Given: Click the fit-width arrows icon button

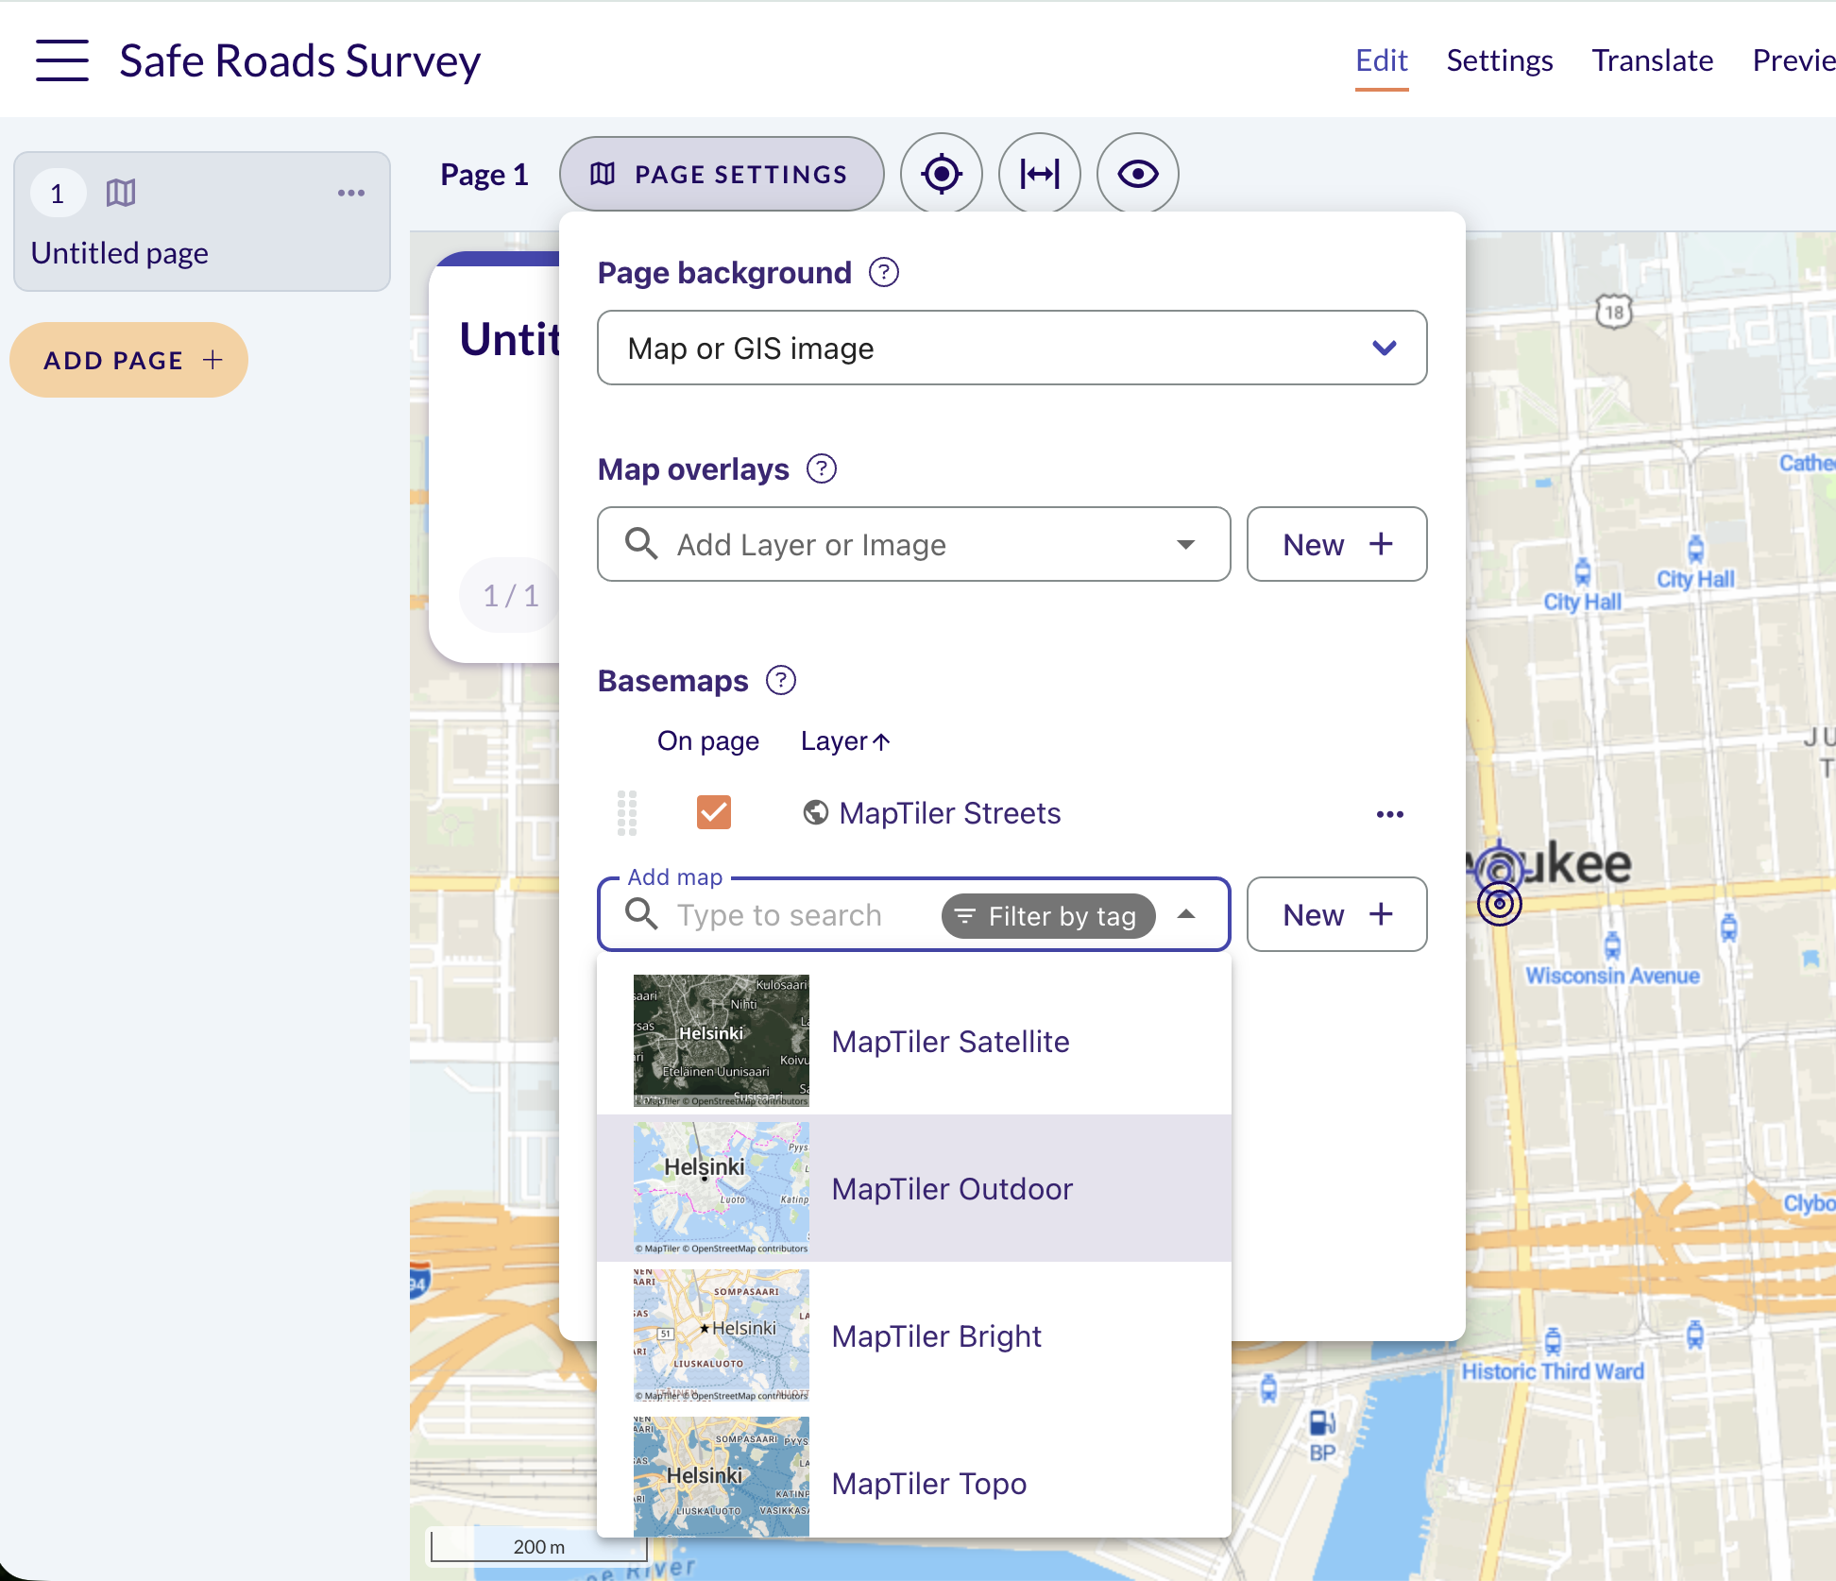Looking at the screenshot, I should pos(1040,174).
